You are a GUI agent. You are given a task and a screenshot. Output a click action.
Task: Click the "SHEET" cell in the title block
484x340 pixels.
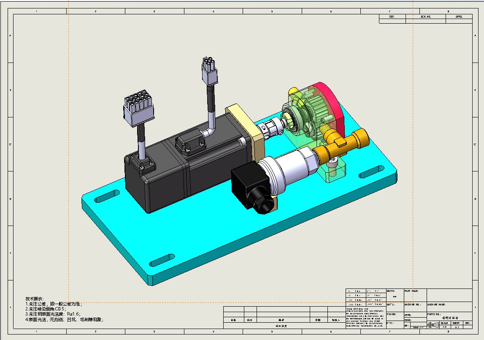tap(456, 323)
